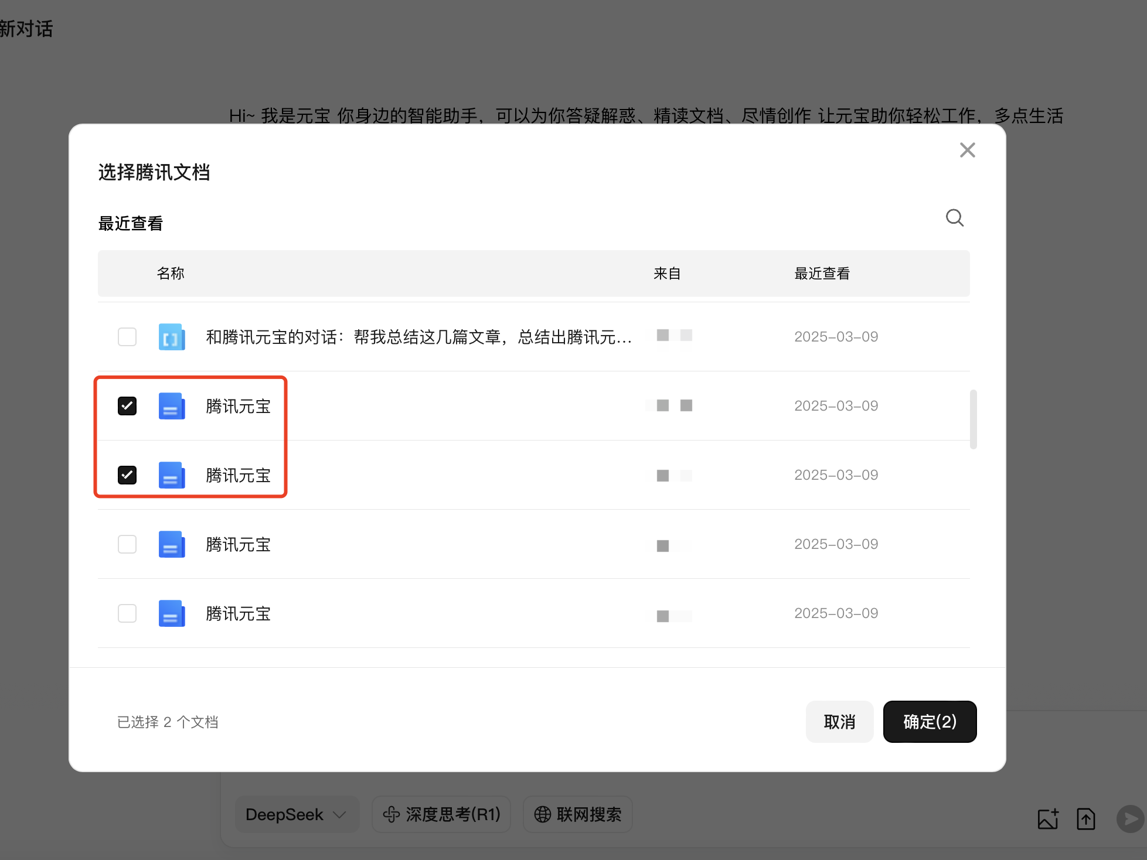Screen dimensions: 1147x860
Task: Check the 和腾讯元宝的对话 document checkbox
Action: click(127, 337)
